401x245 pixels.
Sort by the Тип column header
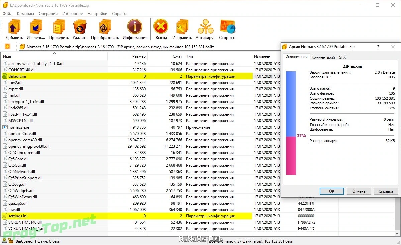pyautogui.click(x=218, y=56)
